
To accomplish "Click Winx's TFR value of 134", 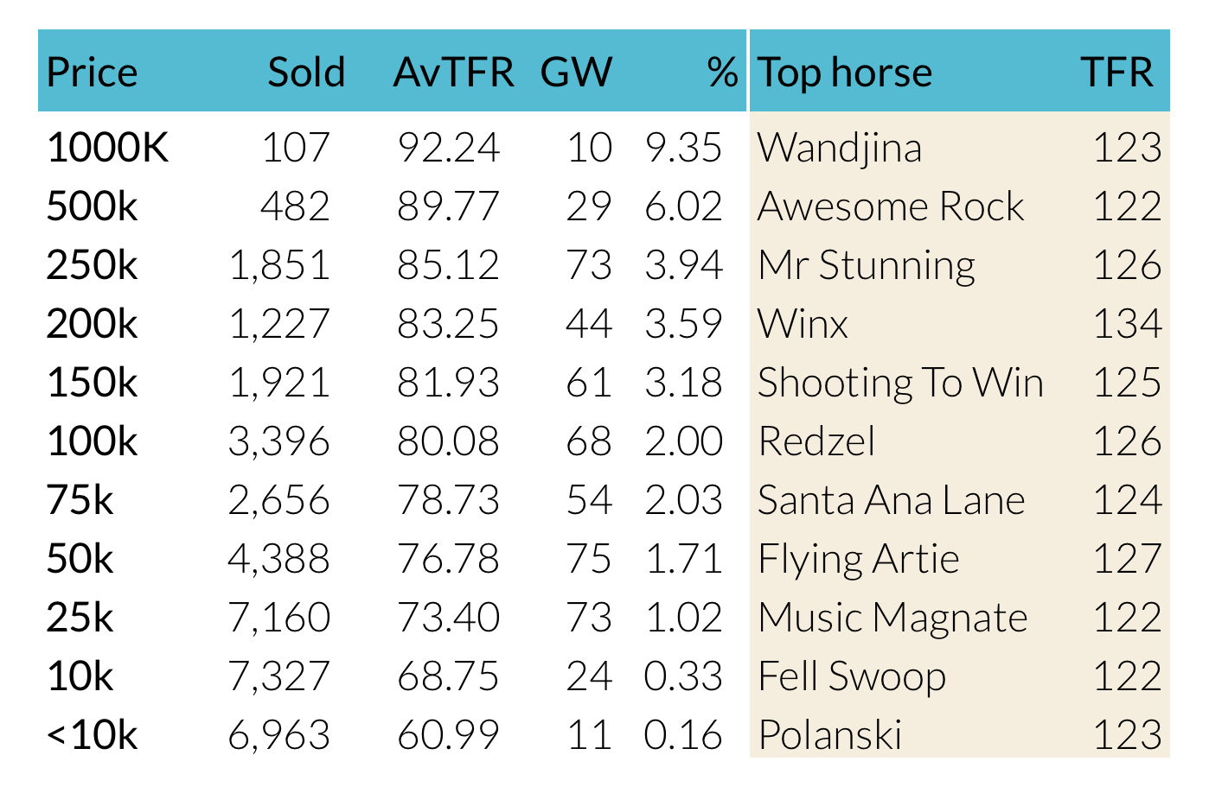I will (1127, 325).
